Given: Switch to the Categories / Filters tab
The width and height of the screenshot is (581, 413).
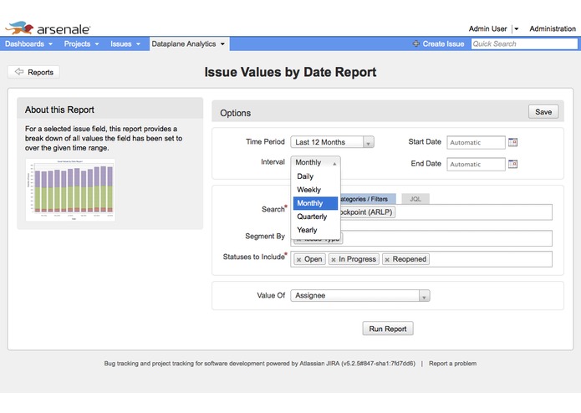Looking at the screenshot, I should click(x=367, y=199).
